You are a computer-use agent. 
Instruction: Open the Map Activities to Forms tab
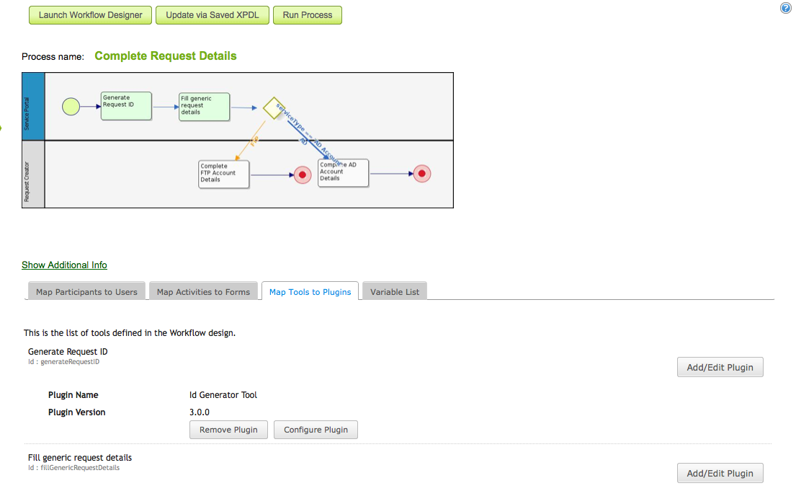203,292
